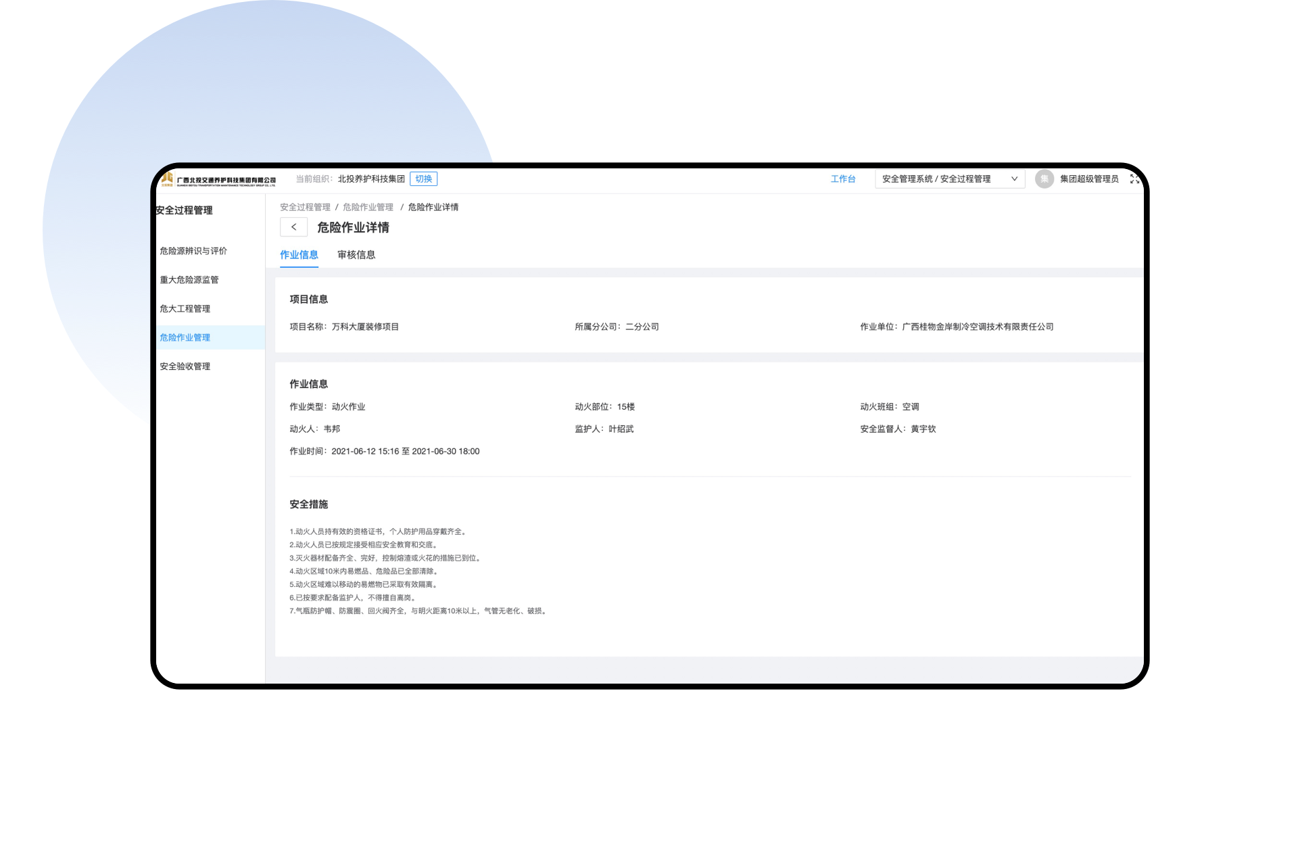This screenshot has width=1298, height=852.
Task: Click the 安全过程管理 sidebar heading
Action: point(185,210)
